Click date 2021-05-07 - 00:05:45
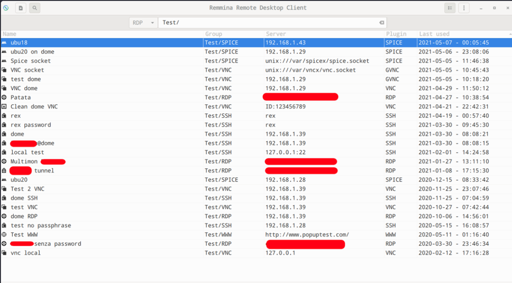Viewport: 512px width, 283px height. coord(454,43)
